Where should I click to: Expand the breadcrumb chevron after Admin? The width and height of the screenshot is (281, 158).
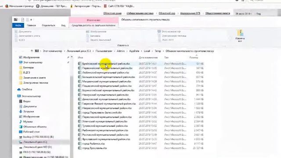pyautogui.click(x=127, y=51)
